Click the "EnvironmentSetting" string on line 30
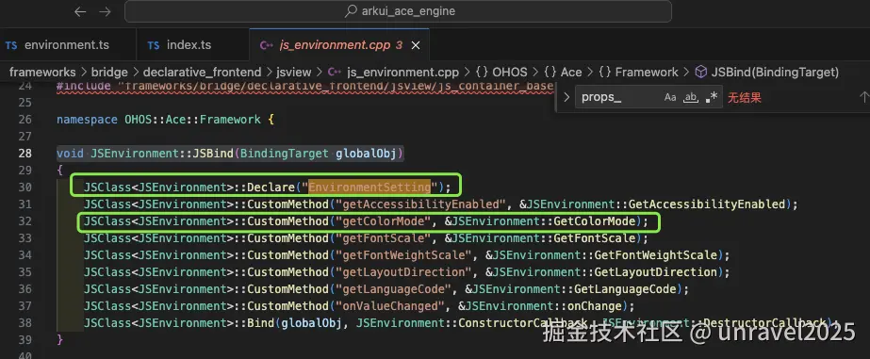The image size is (870, 359). tap(369, 187)
